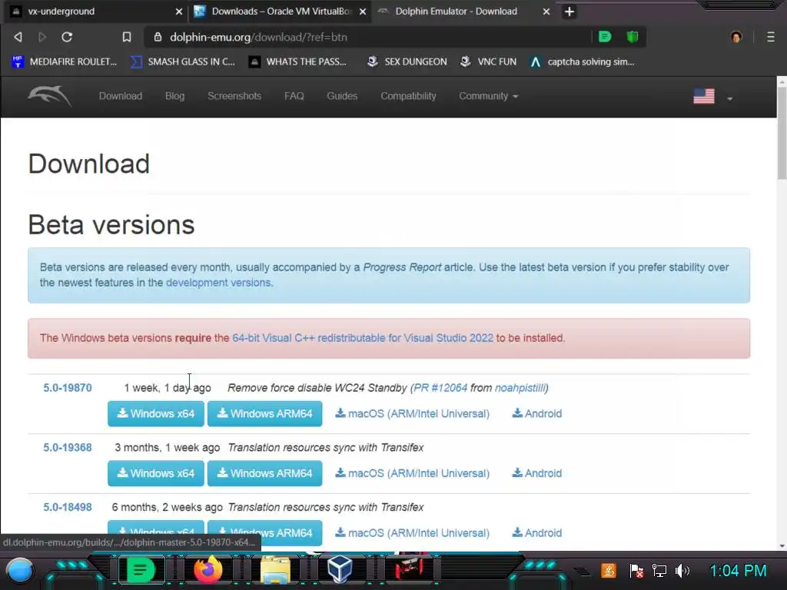The image size is (787, 590).
Task: Open the volume speaker tray icon
Action: pyautogui.click(x=682, y=571)
